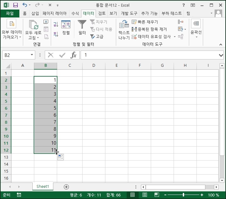Open Get External Data (외부 데이터 가져오기)
226x199 pixels.
tap(12, 29)
